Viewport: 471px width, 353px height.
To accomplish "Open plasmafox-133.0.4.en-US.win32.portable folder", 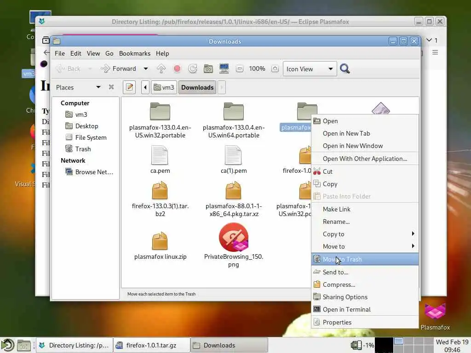I will click(160, 120).
